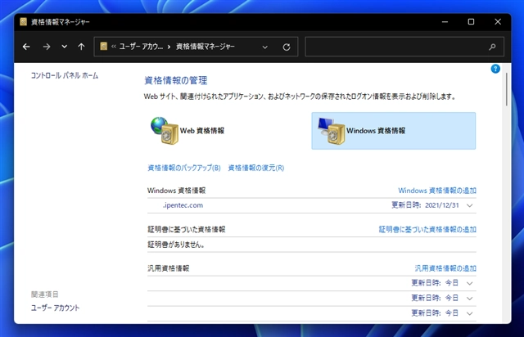Click the search box in Control Panel
The image size is (524, 337).
point(404,47)
